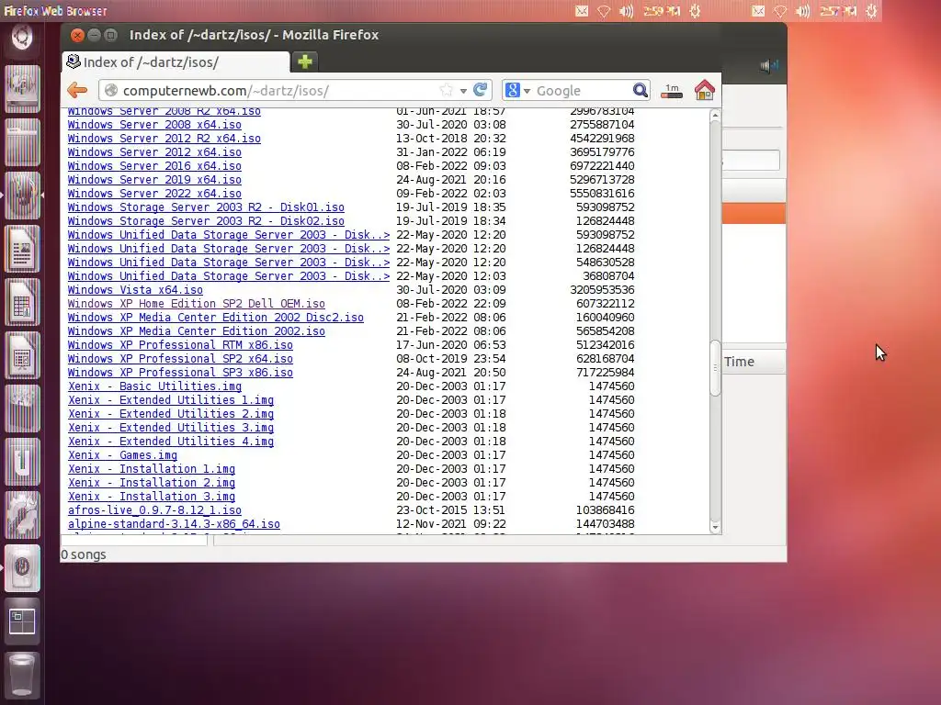Open the Ubuntu Dash home button
Viewport: 941px width, 705px height.
22,38
